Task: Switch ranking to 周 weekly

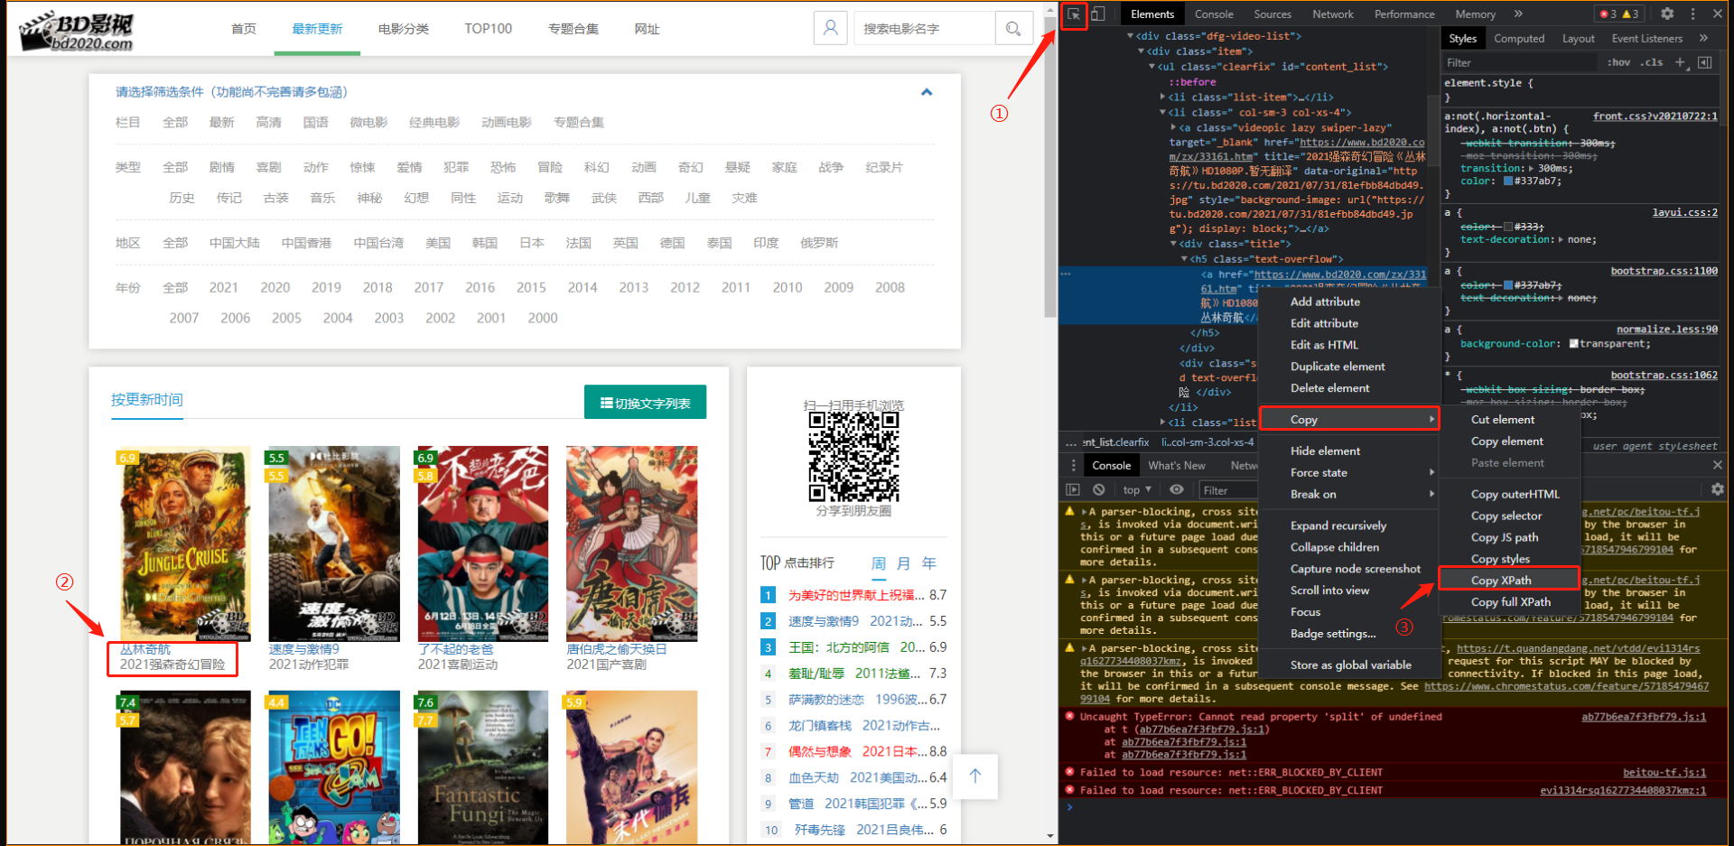Action: (878, 563)
